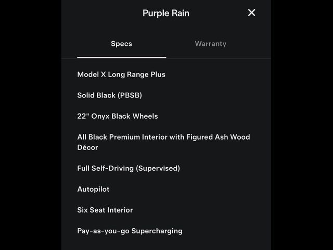Click the black backdrop right of panel
The width and height of the screenshot is (333, 250).
pos(302,125)
